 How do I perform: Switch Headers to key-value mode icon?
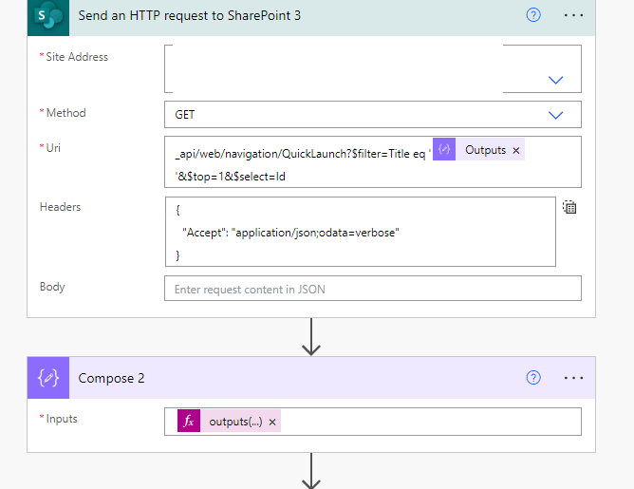[x=569, y=207]
